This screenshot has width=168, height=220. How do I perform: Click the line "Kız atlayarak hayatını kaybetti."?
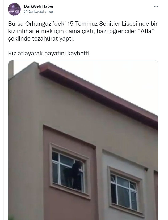(49, 54)
